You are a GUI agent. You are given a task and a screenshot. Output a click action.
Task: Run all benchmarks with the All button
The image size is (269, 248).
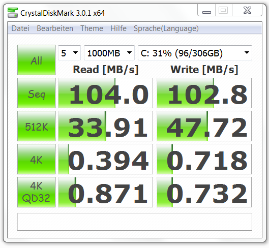tap(37, 60)
